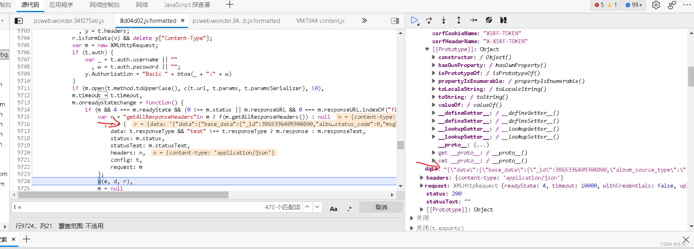694x249 pixels.
Task: Show more open file tabs
Action: coord(364,20)
